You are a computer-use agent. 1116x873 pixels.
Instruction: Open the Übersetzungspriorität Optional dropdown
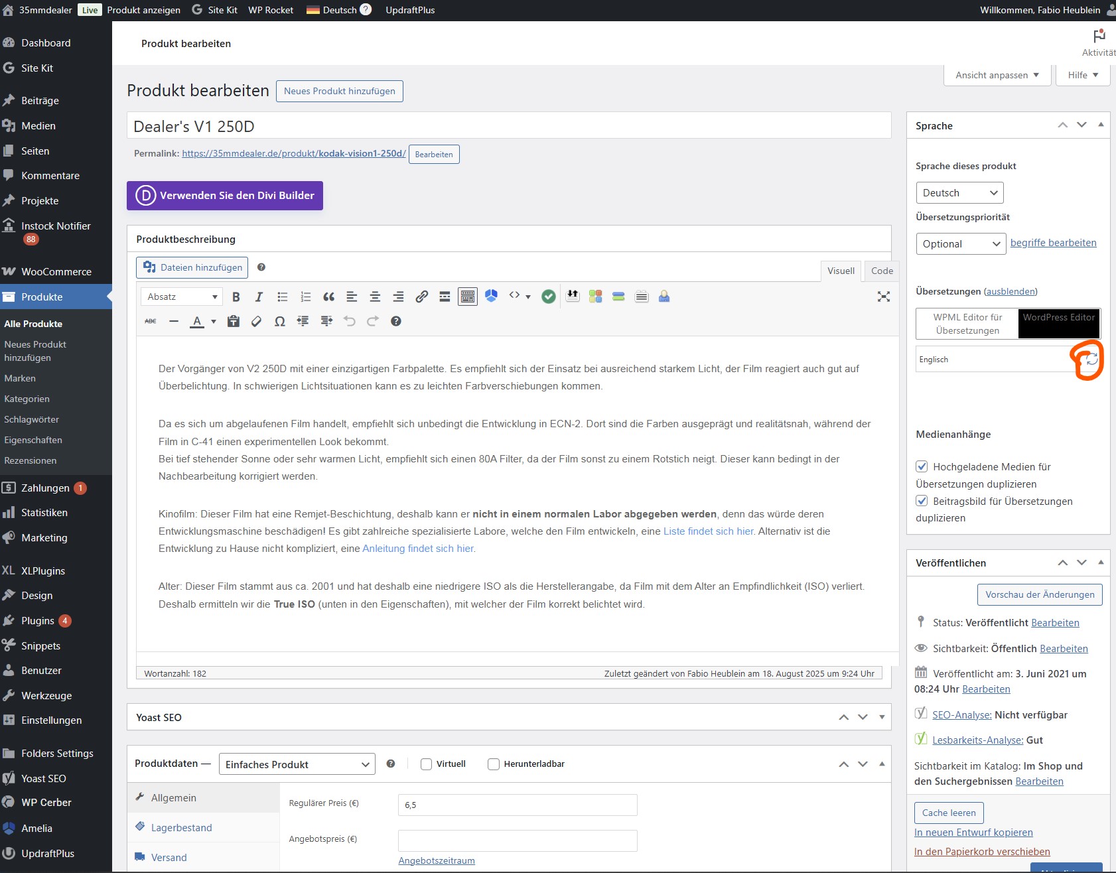(x=961, y=244)
